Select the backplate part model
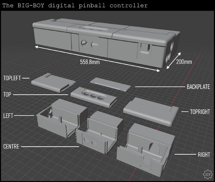This screenshot has height=182, width=215. [111, 84]
